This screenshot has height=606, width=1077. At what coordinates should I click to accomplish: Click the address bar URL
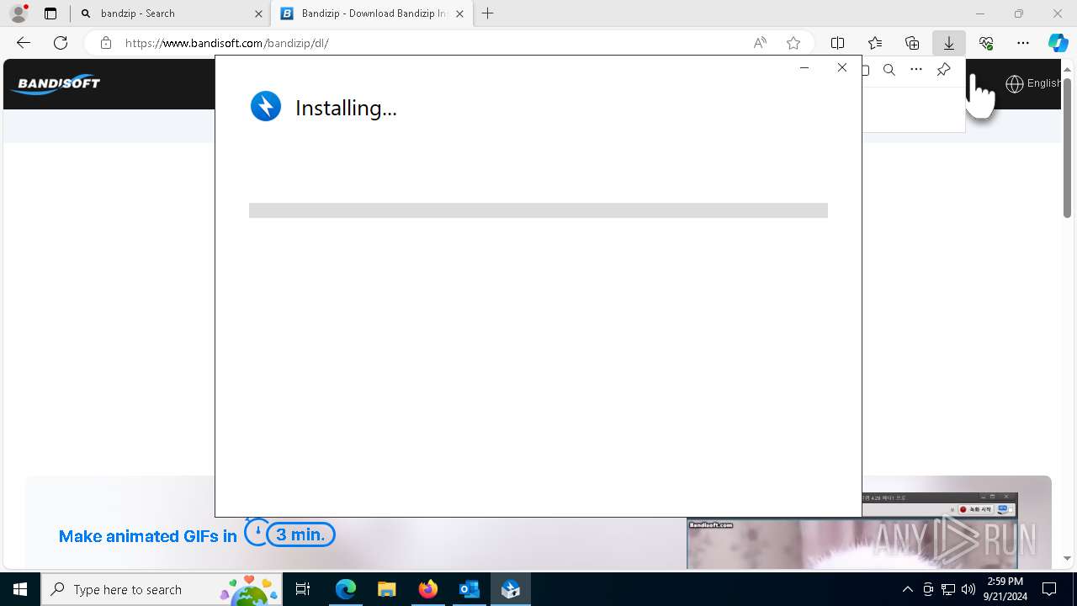226,43
